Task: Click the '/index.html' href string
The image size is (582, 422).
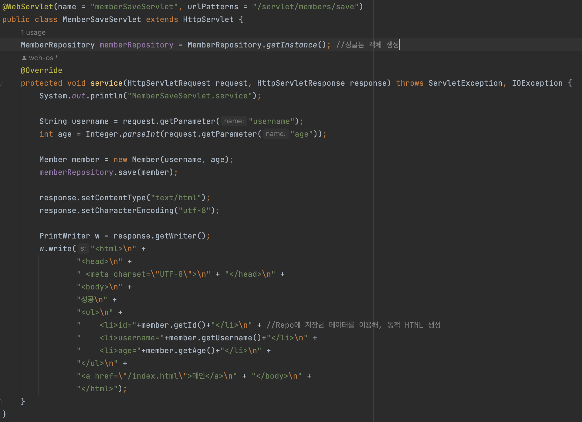Action: click(153, 376)
